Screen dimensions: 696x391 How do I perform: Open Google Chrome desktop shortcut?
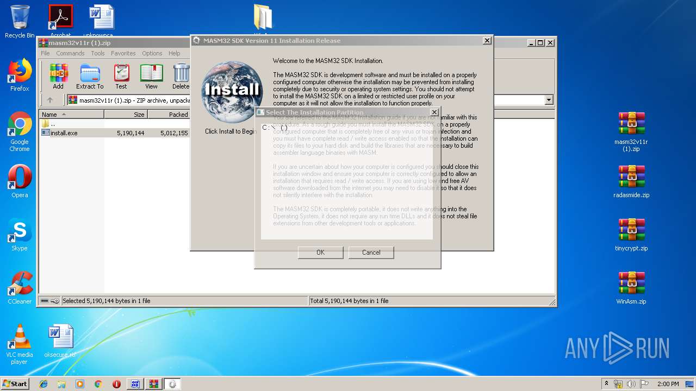click(20, 132)
